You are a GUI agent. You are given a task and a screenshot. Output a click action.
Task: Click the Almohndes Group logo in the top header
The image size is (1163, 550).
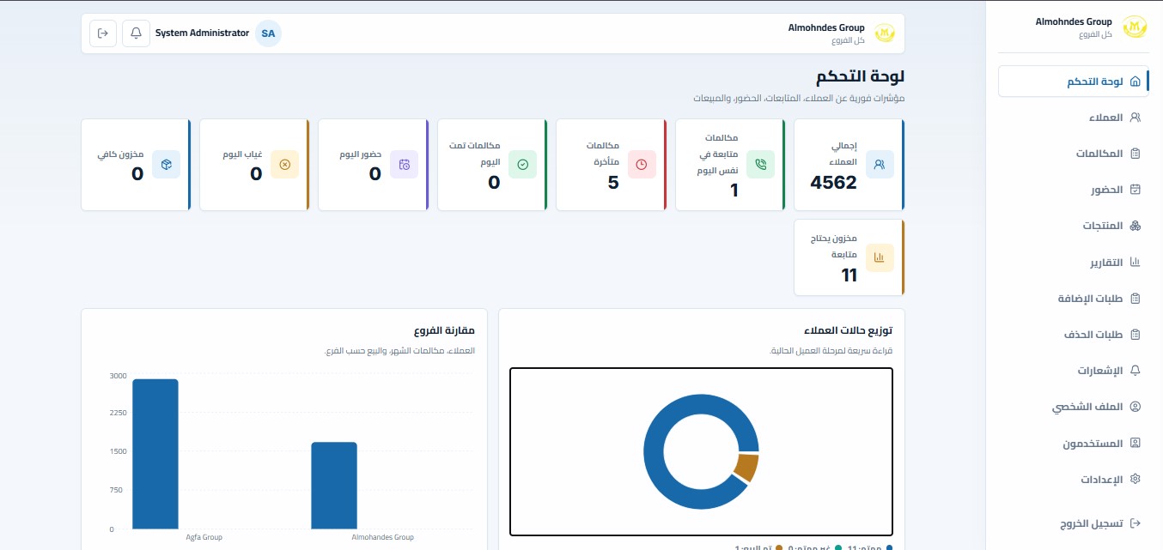coord(884,33)
